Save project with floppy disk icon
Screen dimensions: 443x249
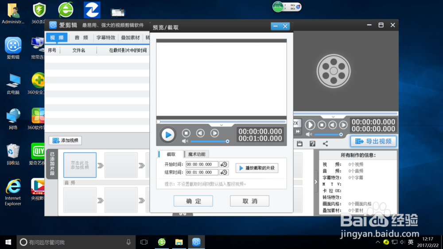(299, 144)
